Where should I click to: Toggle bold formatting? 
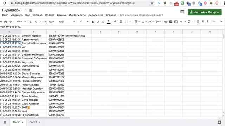93,22
